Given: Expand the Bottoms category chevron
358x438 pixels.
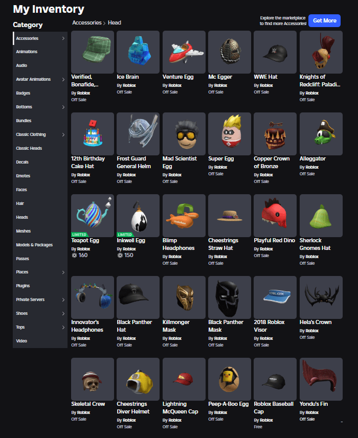Looking at the screenshot, I should pyautogui.click(x=63, y=107).
